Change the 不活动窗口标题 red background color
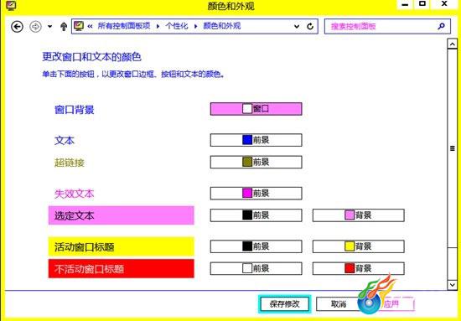The width and height of the screenshot is (461, 321). (359, 268)
